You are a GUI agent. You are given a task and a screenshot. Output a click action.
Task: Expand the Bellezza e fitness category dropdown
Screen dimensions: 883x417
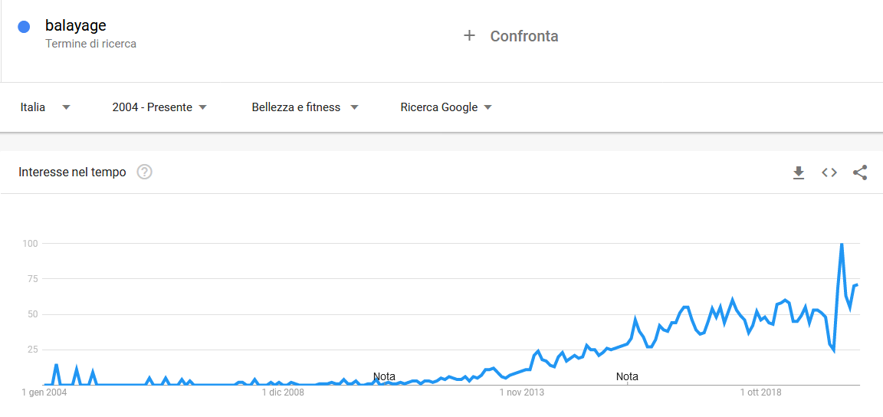(305, 107)
